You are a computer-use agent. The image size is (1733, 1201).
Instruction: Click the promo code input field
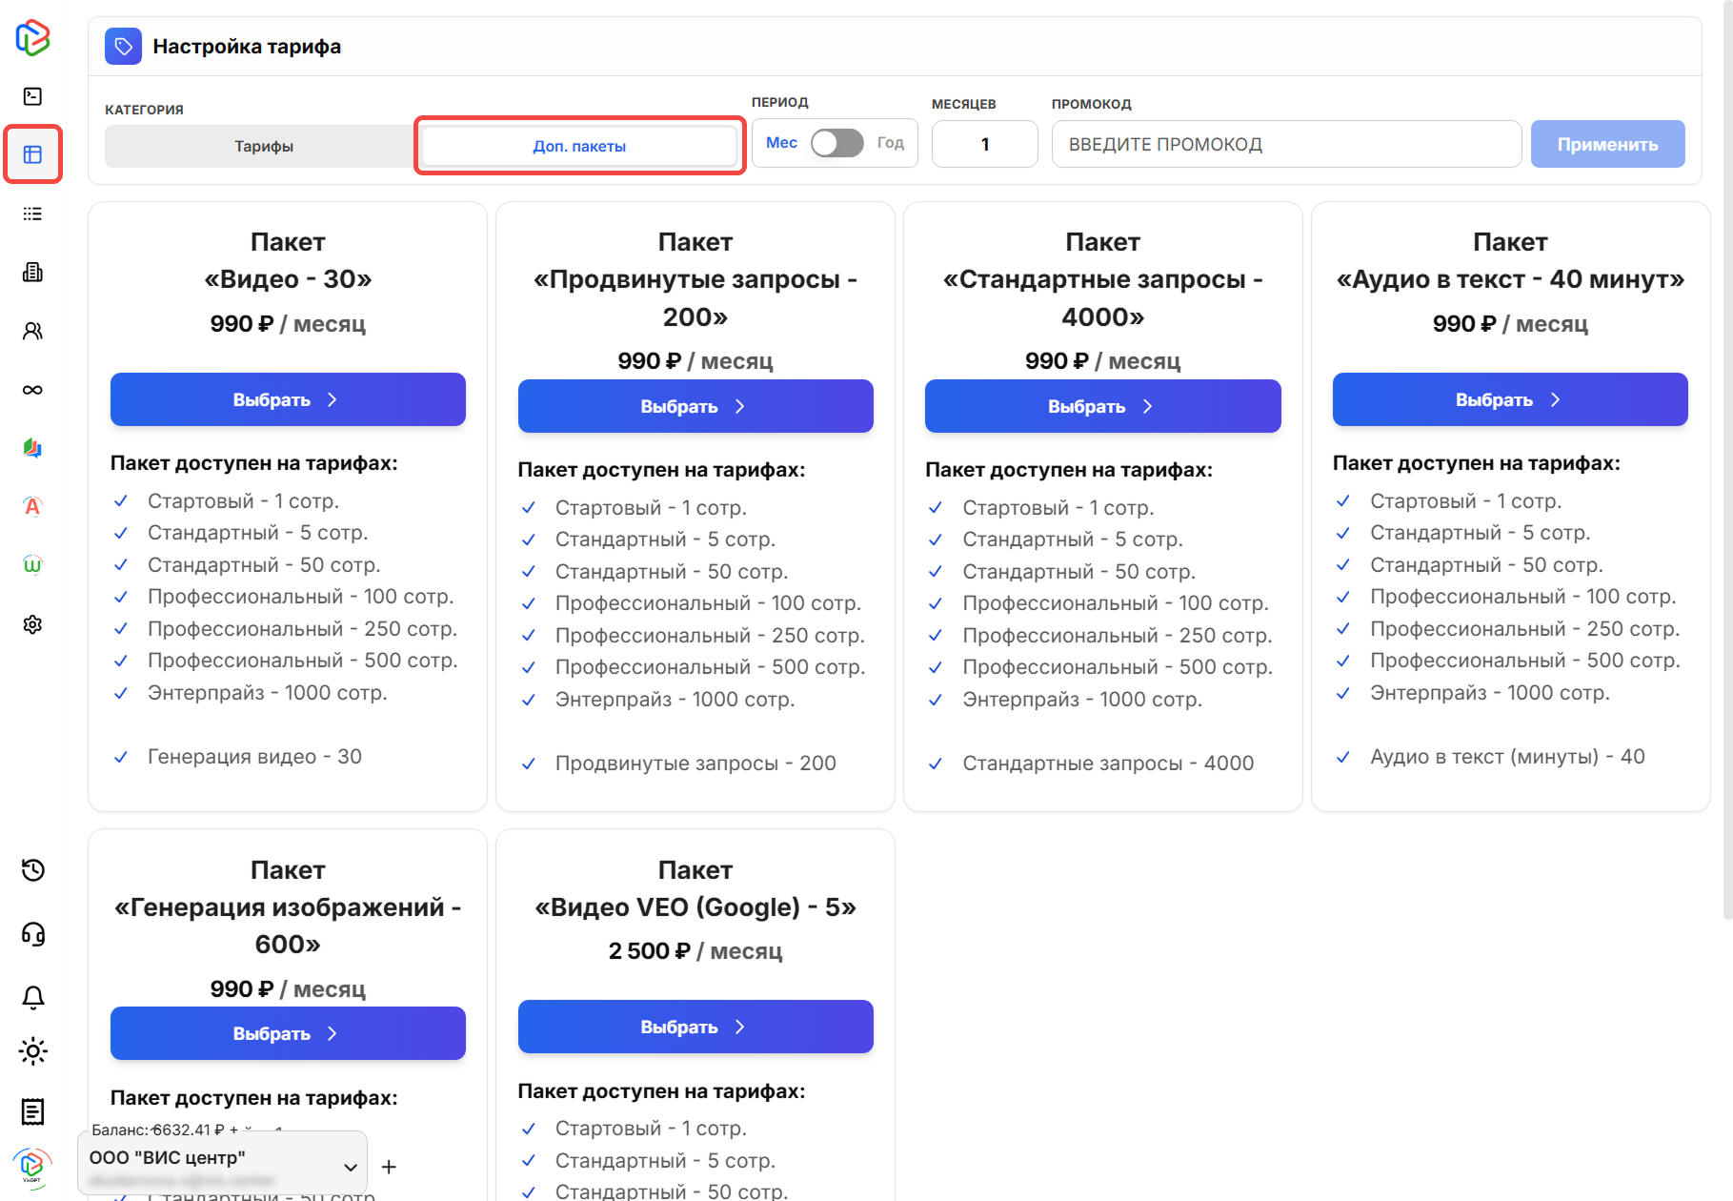click(1285, 144)
